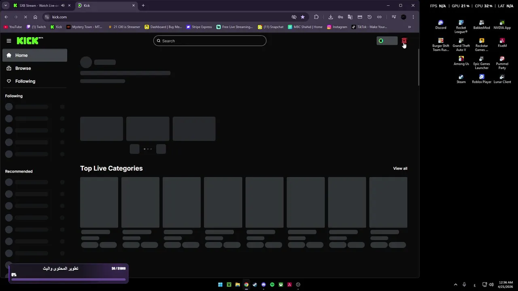Open the Home sidebar item
Image resolution: width=518 pixels, height=291 pixels.
(35, 55)
